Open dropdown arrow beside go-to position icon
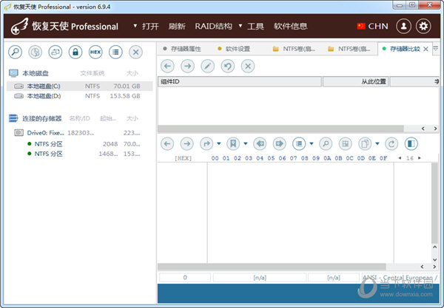The height and width of the screenshot is (308, 444). coord(219,143)
